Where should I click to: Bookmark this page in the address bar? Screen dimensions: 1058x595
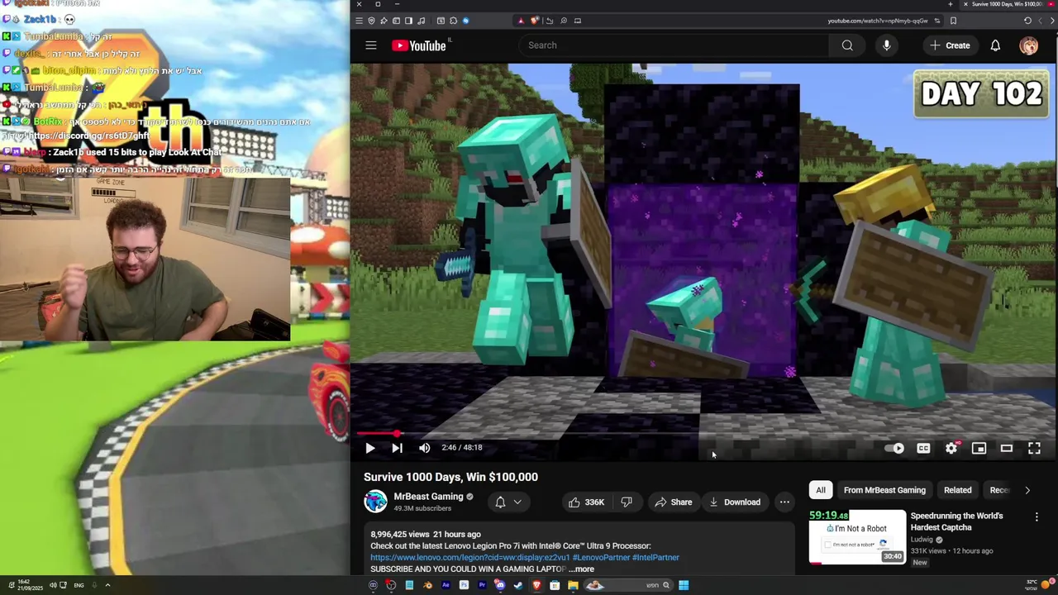(x=953, y=21)
